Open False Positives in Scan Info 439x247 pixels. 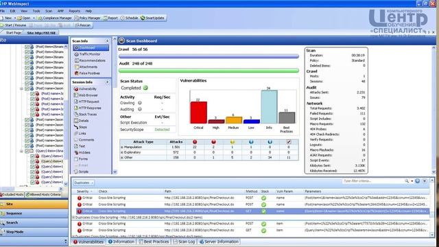87,73
